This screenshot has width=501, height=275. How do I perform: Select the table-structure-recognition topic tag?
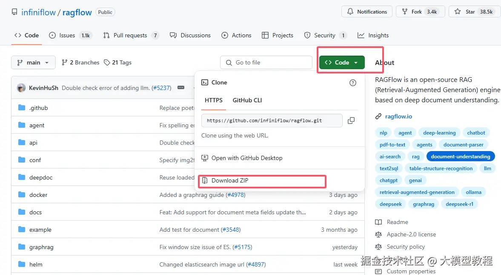click(441, 168)
